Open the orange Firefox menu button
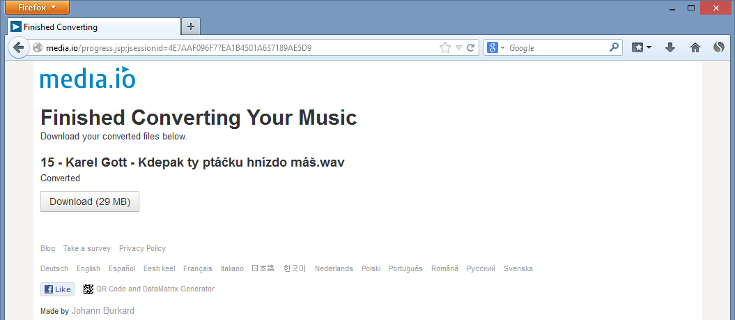 (37, 8)
